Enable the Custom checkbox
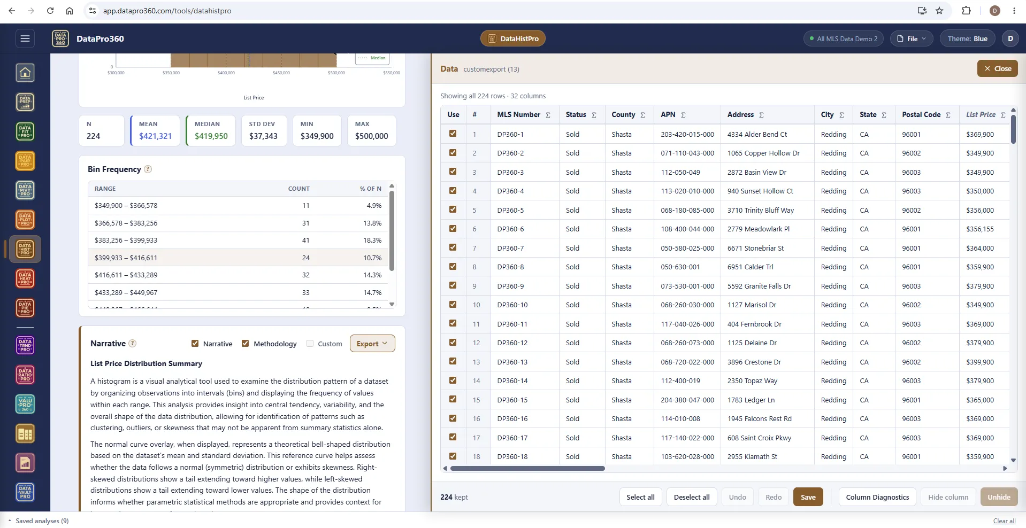Viewport: 1026px width, 528px height. pyautogui.click(x=310, y=344)
